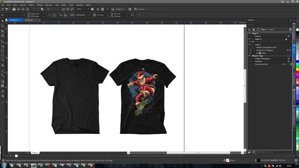The image size is (299, 168).
Task: Collapse Layer 1 in Objects panel
Action: pos(249,44)
